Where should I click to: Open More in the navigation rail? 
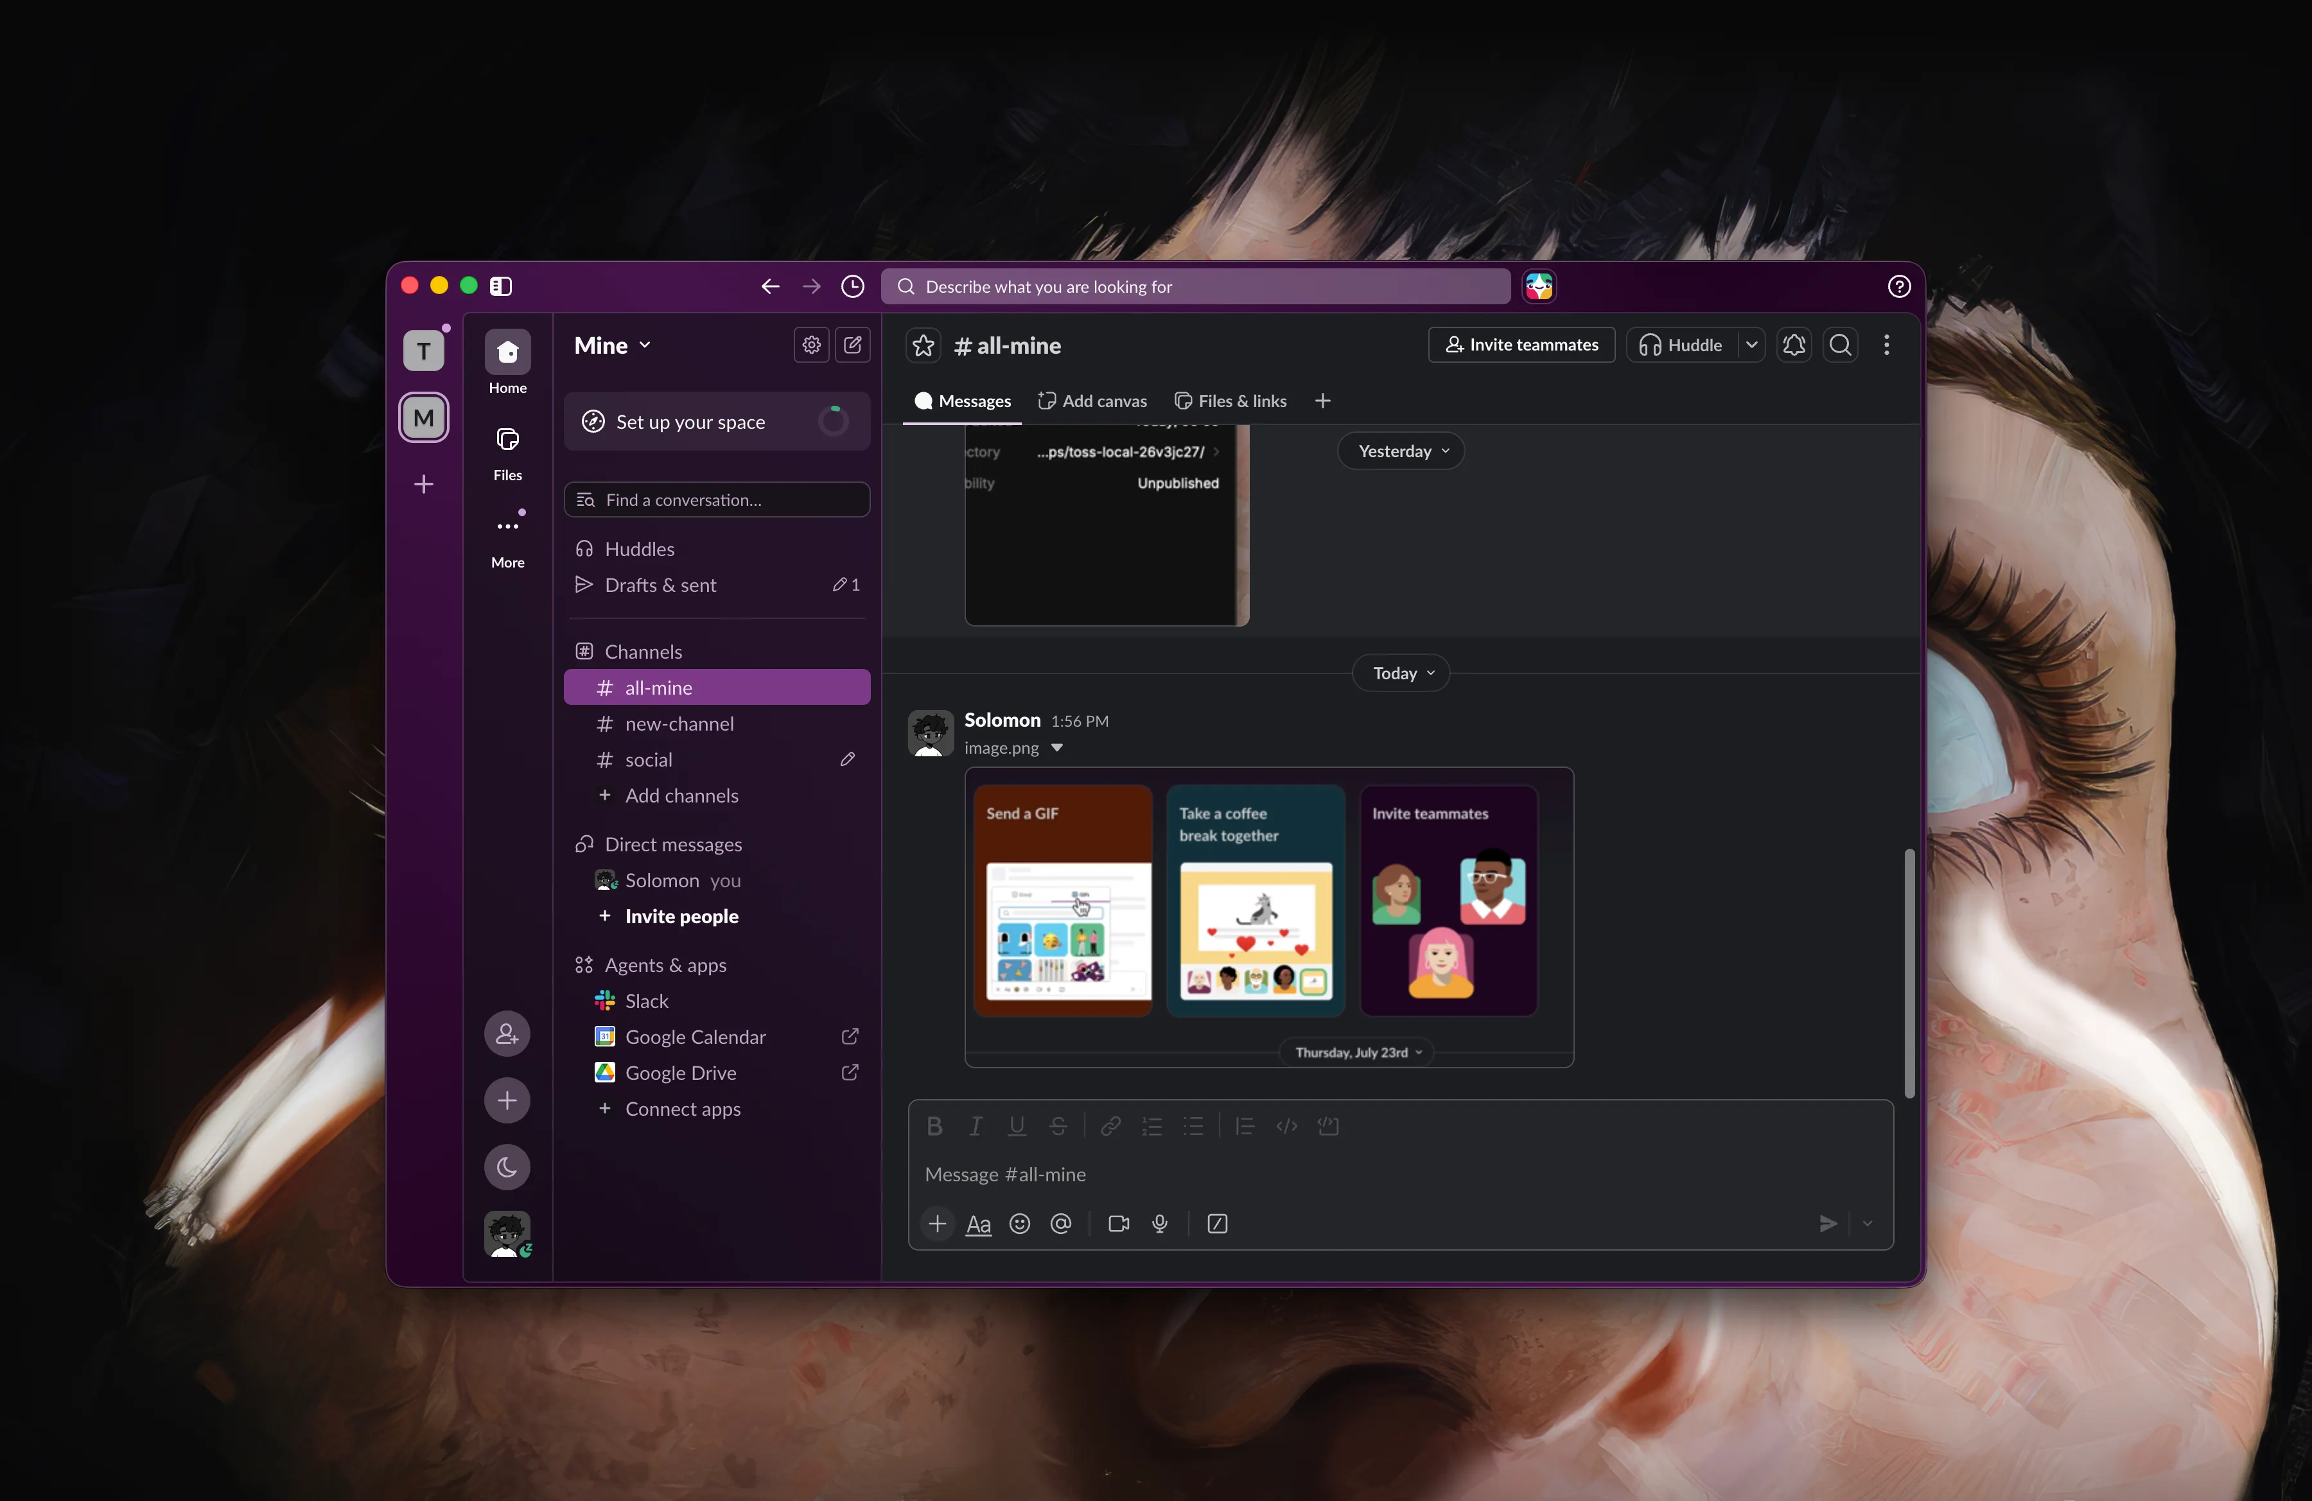pos(507,540)
